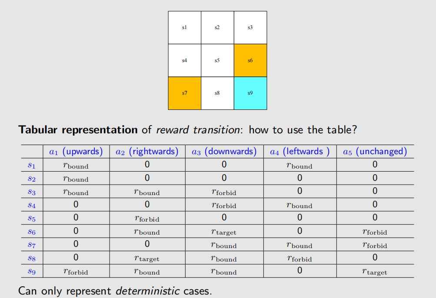The height and width of the screenshot is (298, 436).
Task: Click the s5 center grid cell
Action: tap(217, 60)
